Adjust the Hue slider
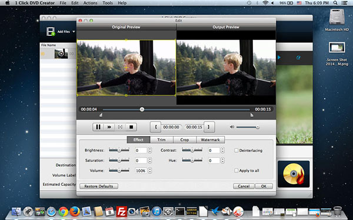This screenshot has height=220, width=353. [x=192, y=160]
